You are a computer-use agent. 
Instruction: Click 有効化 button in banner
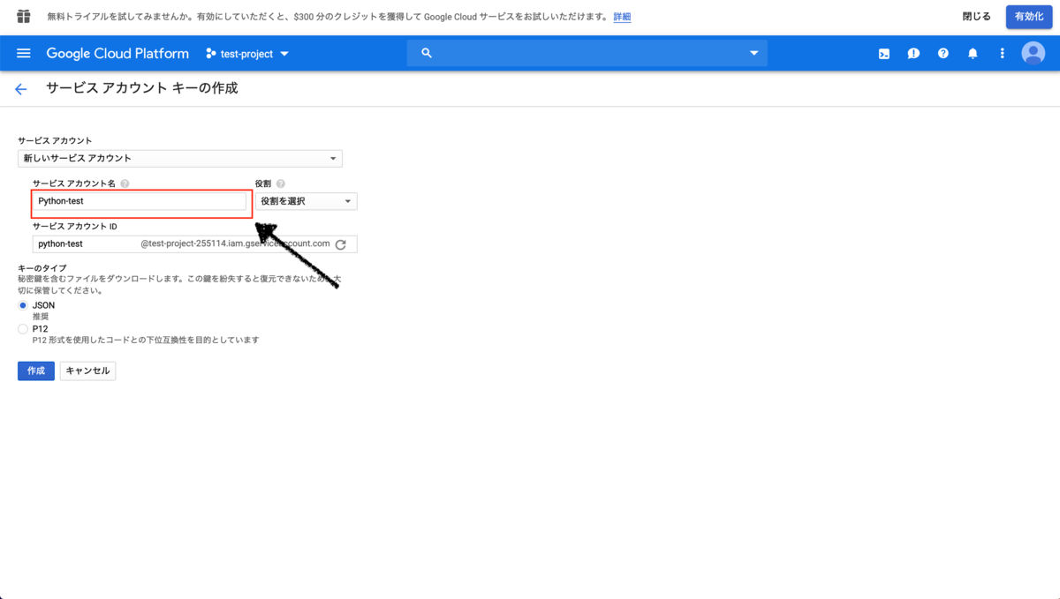(1029, 17)
